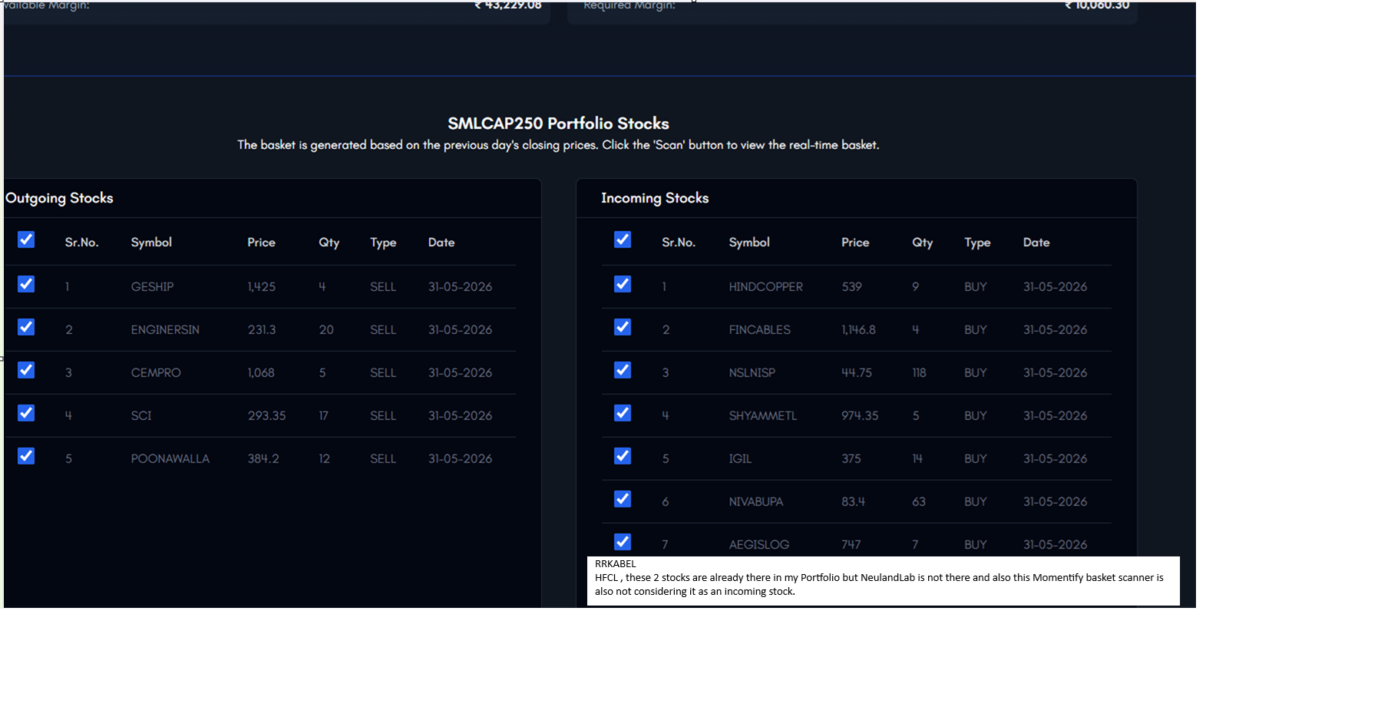Screen dimensions: 1381x713
Task: Click Type column header in Outgoing Stocks
Action: 383,243
